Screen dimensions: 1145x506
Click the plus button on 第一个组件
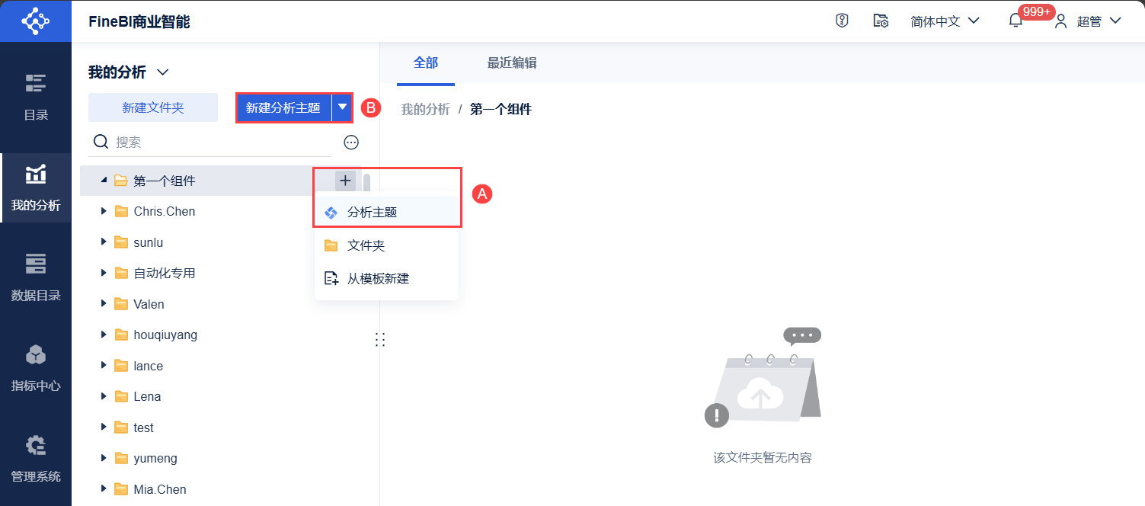coord(345,181)
